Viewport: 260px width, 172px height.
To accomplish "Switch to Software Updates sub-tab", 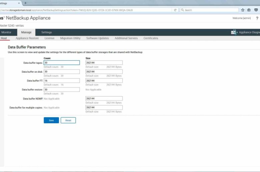I will point(97,38).
